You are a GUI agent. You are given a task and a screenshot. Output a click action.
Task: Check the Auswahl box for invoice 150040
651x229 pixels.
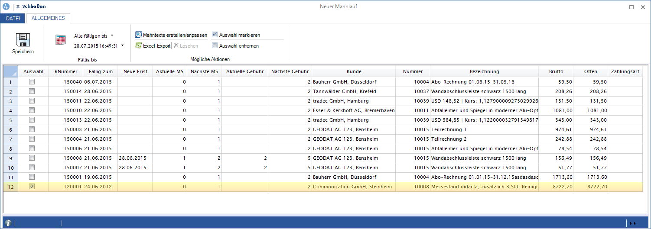coord(32,82)
